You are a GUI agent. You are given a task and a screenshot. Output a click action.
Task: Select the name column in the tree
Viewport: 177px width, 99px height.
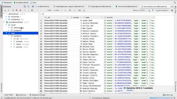(x=19, y=44)
